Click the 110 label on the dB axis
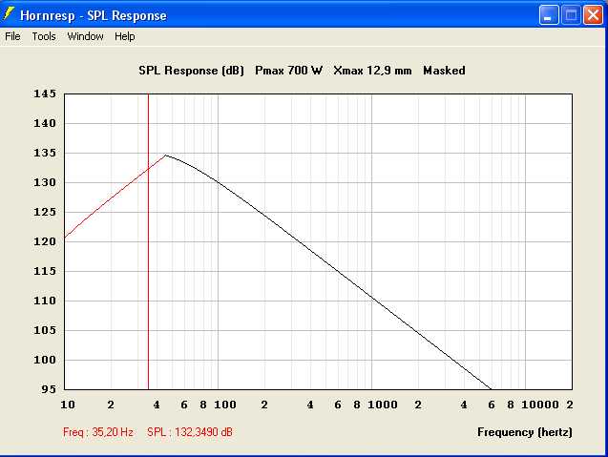The image size is (608, 457). 45,301
